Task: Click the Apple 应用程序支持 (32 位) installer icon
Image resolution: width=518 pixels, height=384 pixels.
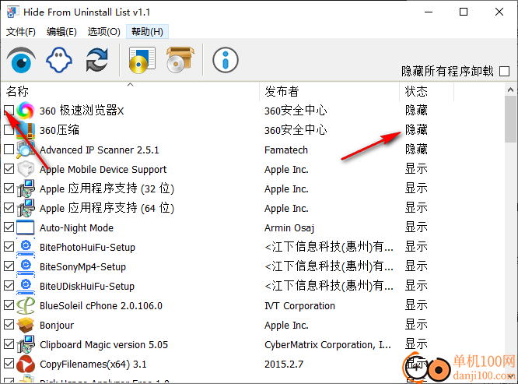Action: 26,188
